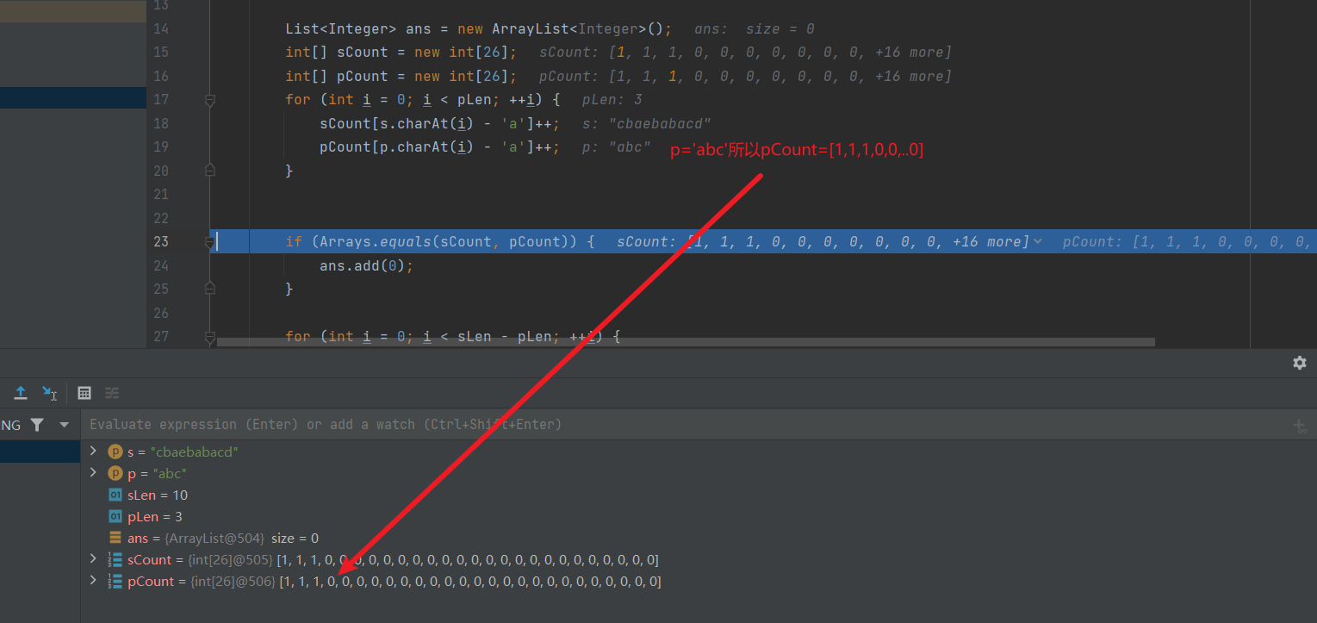
Task: Click the pCount[p.charAt(i) - 'a']++ statement
Action: pos(440,146)
